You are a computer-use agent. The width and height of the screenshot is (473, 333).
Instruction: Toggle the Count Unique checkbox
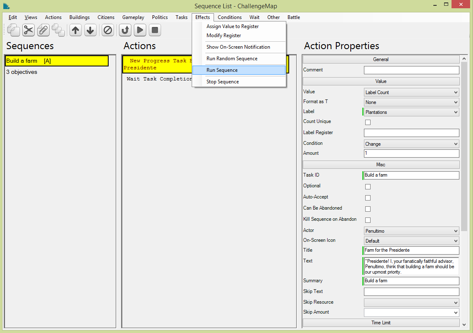(x=368, y=123)
